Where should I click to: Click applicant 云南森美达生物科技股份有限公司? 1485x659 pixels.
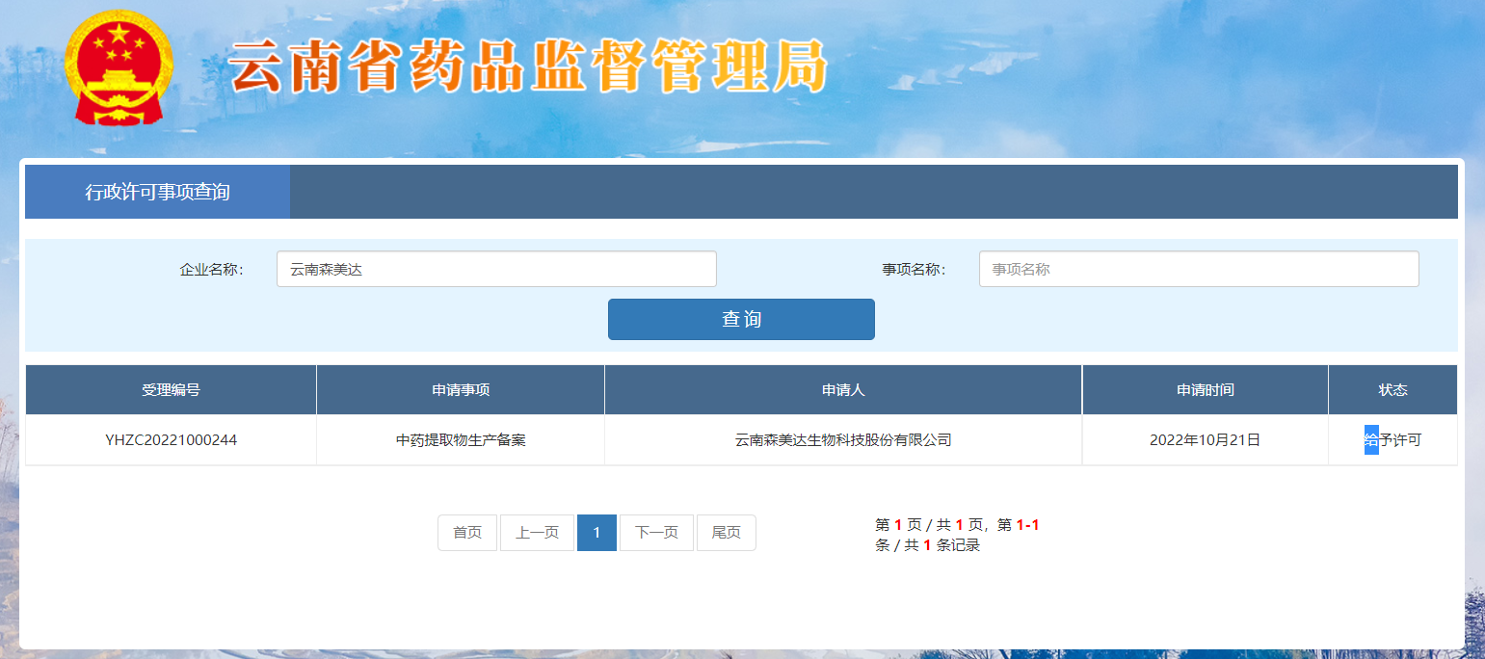point(843,440)
